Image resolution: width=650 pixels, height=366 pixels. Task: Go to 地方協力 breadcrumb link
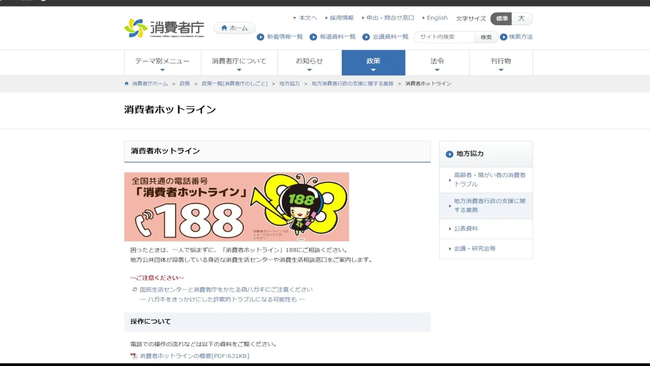289,83
